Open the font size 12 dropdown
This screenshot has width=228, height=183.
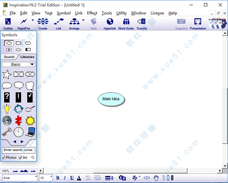[x=51, y=178]
